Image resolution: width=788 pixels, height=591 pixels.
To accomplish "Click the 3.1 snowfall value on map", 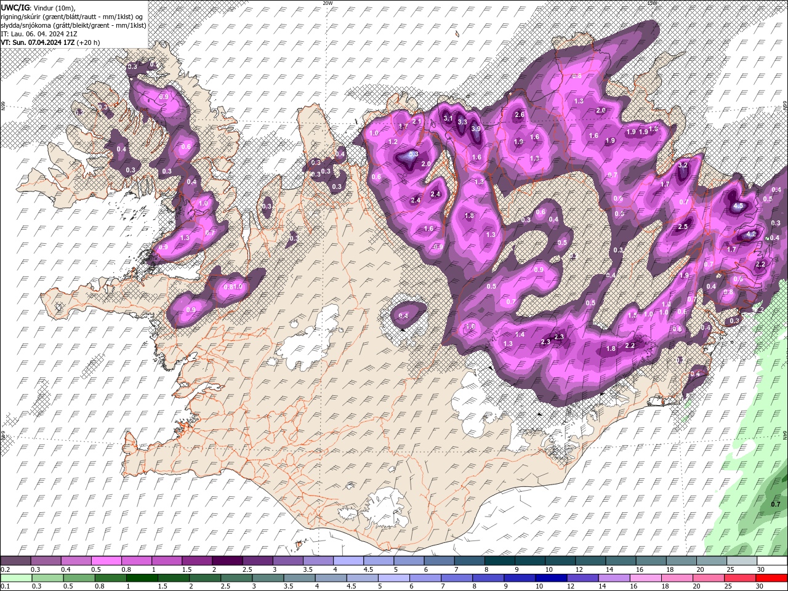I will pos(448,118).
